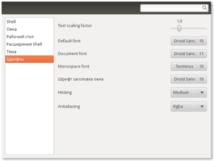
Task: Change Document font Droid Sans 11
Action: [189, 54]
